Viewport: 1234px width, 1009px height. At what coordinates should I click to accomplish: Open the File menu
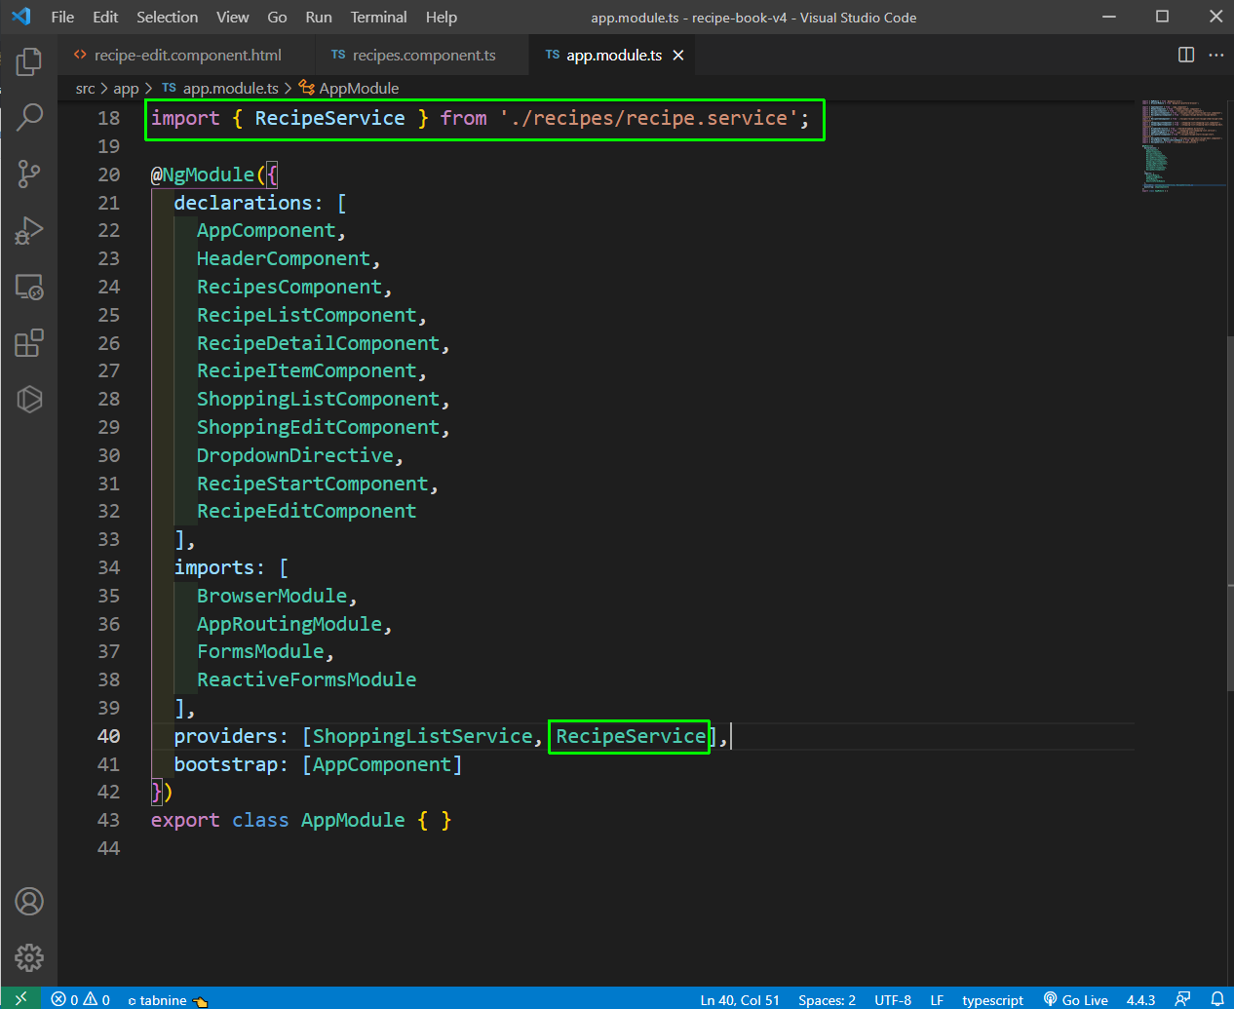pos(62,17)
